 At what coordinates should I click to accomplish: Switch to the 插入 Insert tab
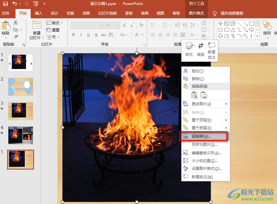(x=38, y=13)
